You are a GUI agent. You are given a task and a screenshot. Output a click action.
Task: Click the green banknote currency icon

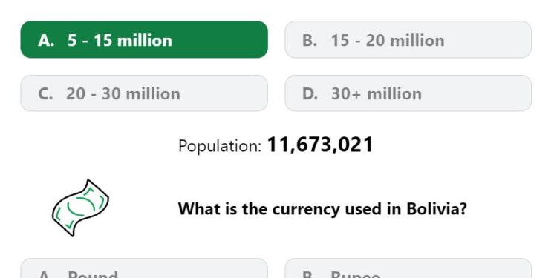81,208
